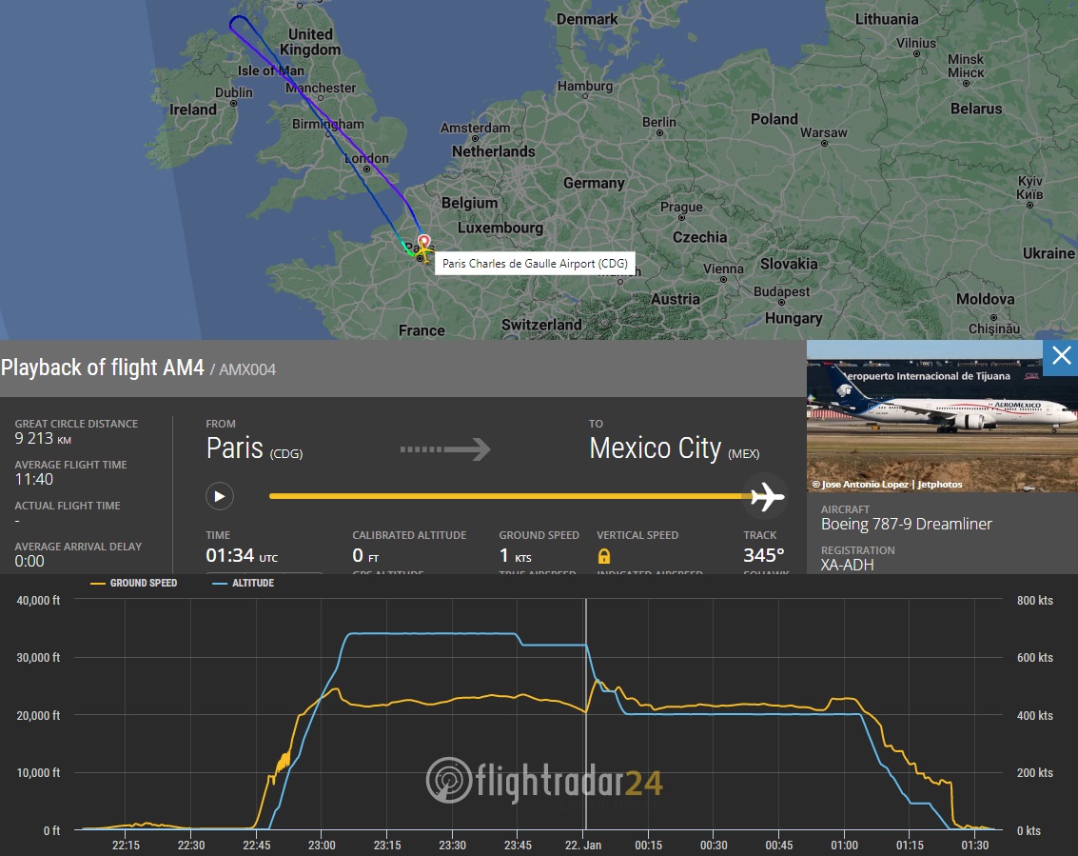Click the Paris CDG map pin marker
Screen dimensions: 1078x856
pyautogui.click(x=424, y=243)
